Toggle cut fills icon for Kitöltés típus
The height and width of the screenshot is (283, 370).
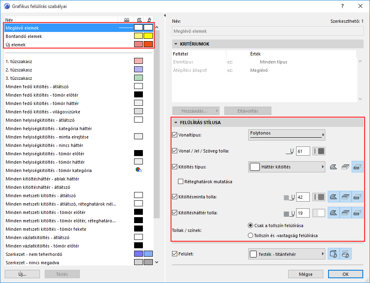(x=358, y=167)
